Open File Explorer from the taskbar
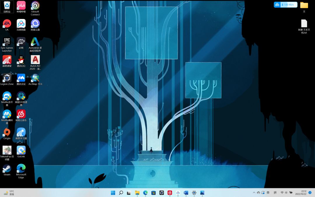Screen dimensions: 315x197 pyautogui.click(x=137, y=193)
